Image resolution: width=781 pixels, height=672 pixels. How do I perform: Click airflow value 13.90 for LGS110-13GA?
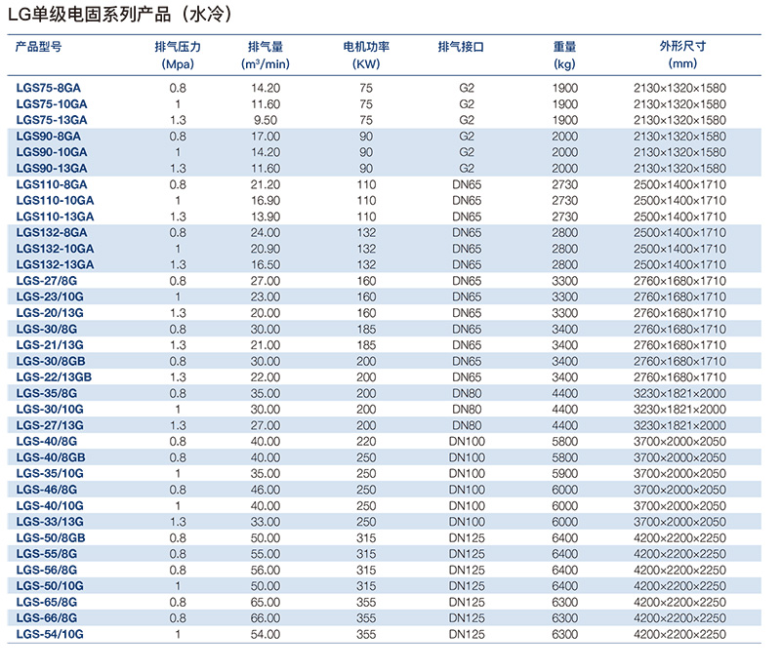266,217
